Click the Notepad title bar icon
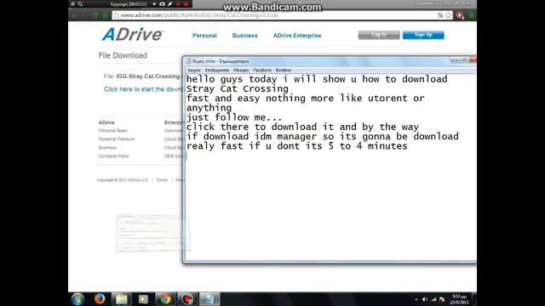Image resolution: width=545 pixels, height=306 pixels. point(188,61)
